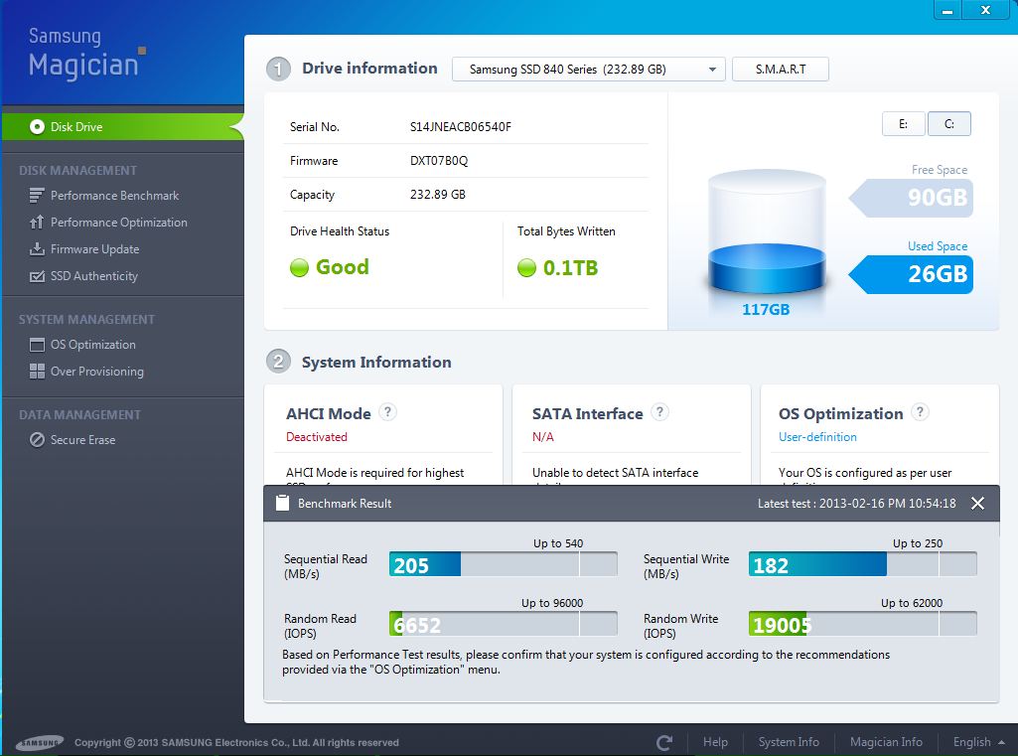
Task: Close the Benchmark Result panel
Action: (x=977, y=504)
